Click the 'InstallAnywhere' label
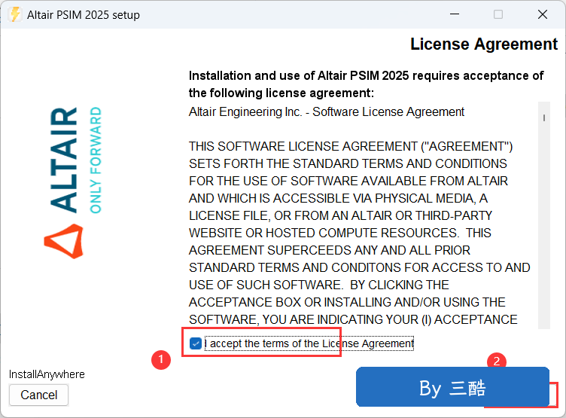 (47, 374)
